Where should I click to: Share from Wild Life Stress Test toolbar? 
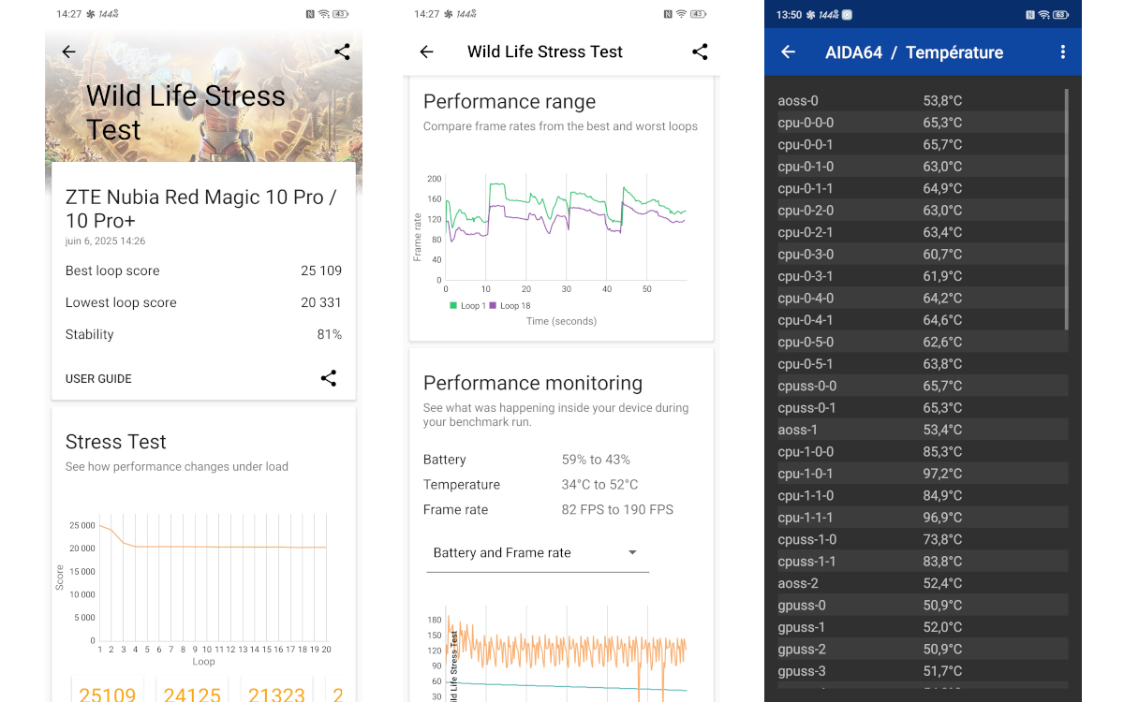[x=700, y=52]
